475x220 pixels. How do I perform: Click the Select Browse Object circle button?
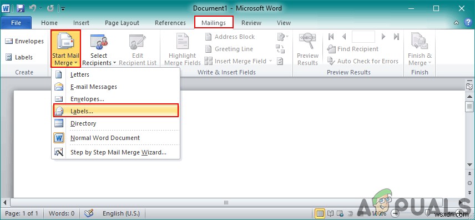pyautogui.click(x=469, y=183)
